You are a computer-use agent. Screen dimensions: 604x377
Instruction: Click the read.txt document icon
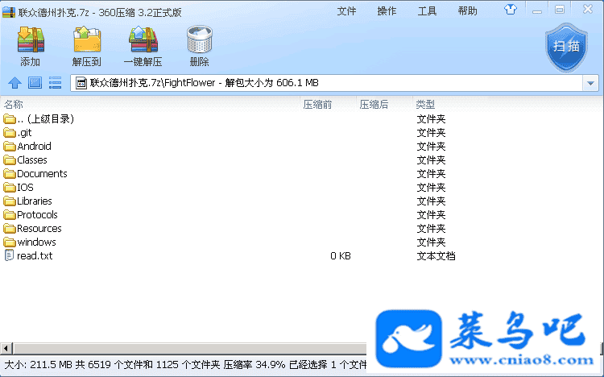9,255
